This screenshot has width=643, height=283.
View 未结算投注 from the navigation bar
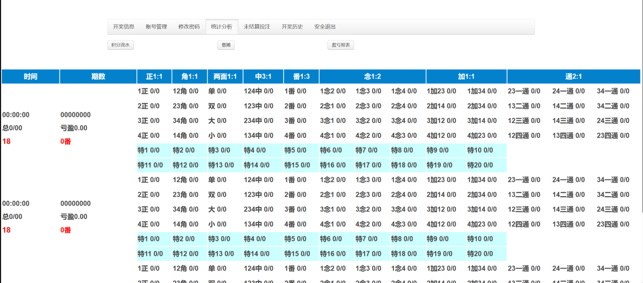click(x=257, y=27)
